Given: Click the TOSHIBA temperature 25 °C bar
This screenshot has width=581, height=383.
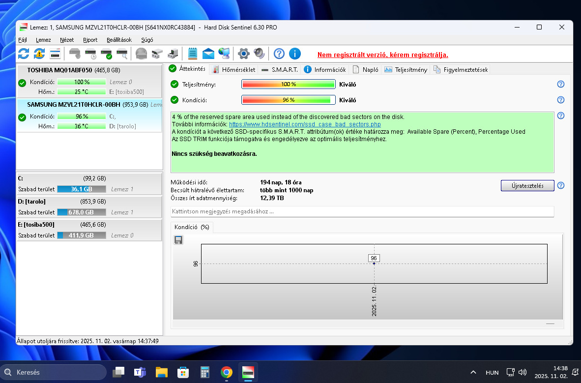Looking at the screenshot, I should 82,91.
